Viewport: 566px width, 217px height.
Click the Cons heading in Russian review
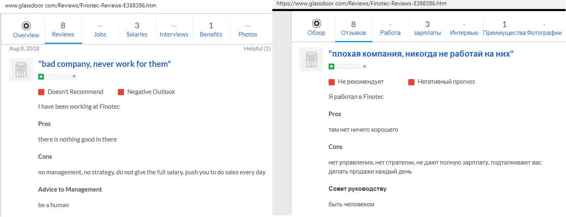coord(336,147)
